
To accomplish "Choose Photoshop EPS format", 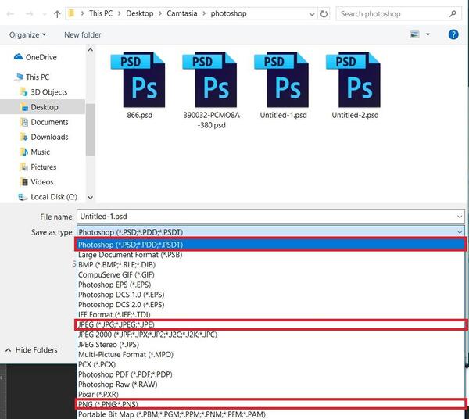I will pyautogui.click(x=270, y=285).
